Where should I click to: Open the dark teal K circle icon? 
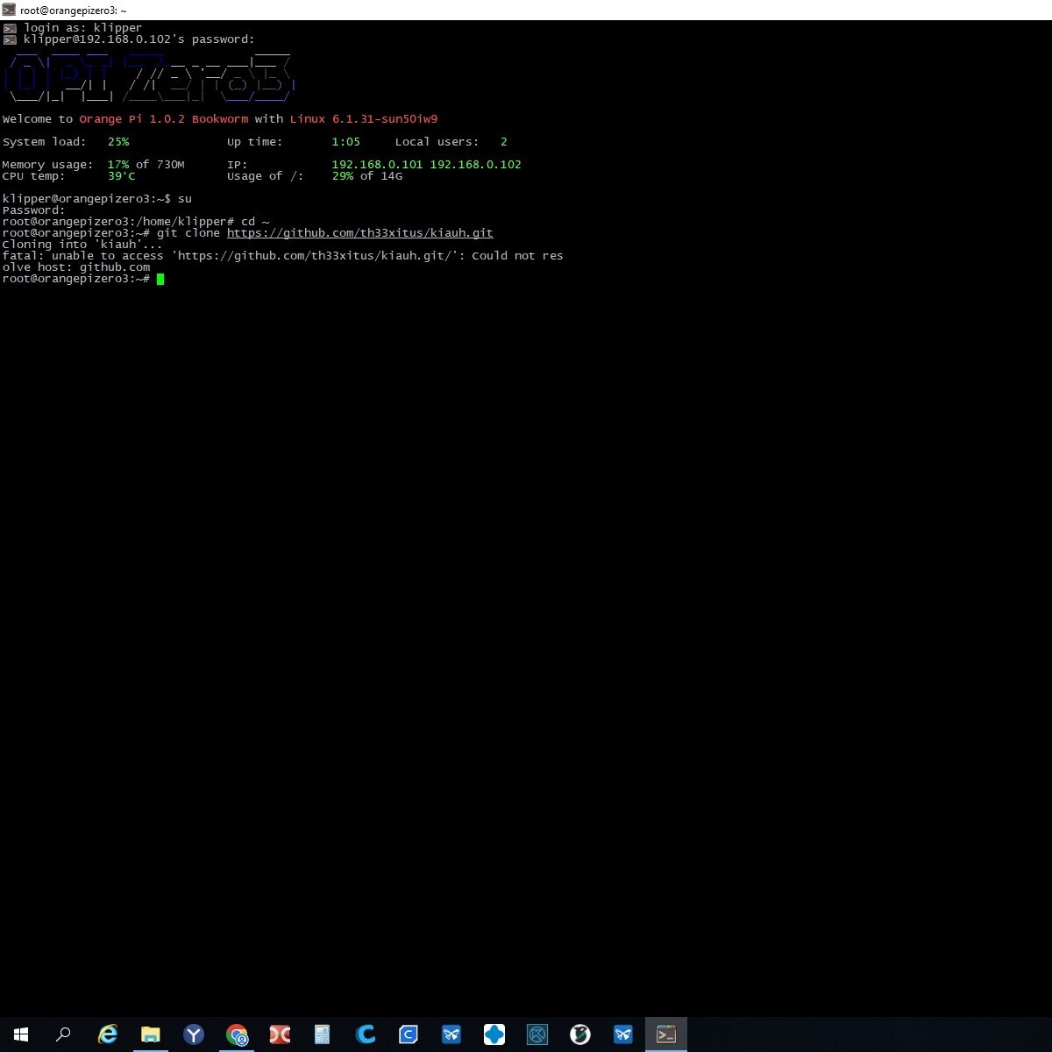[x=537, y=1034]
